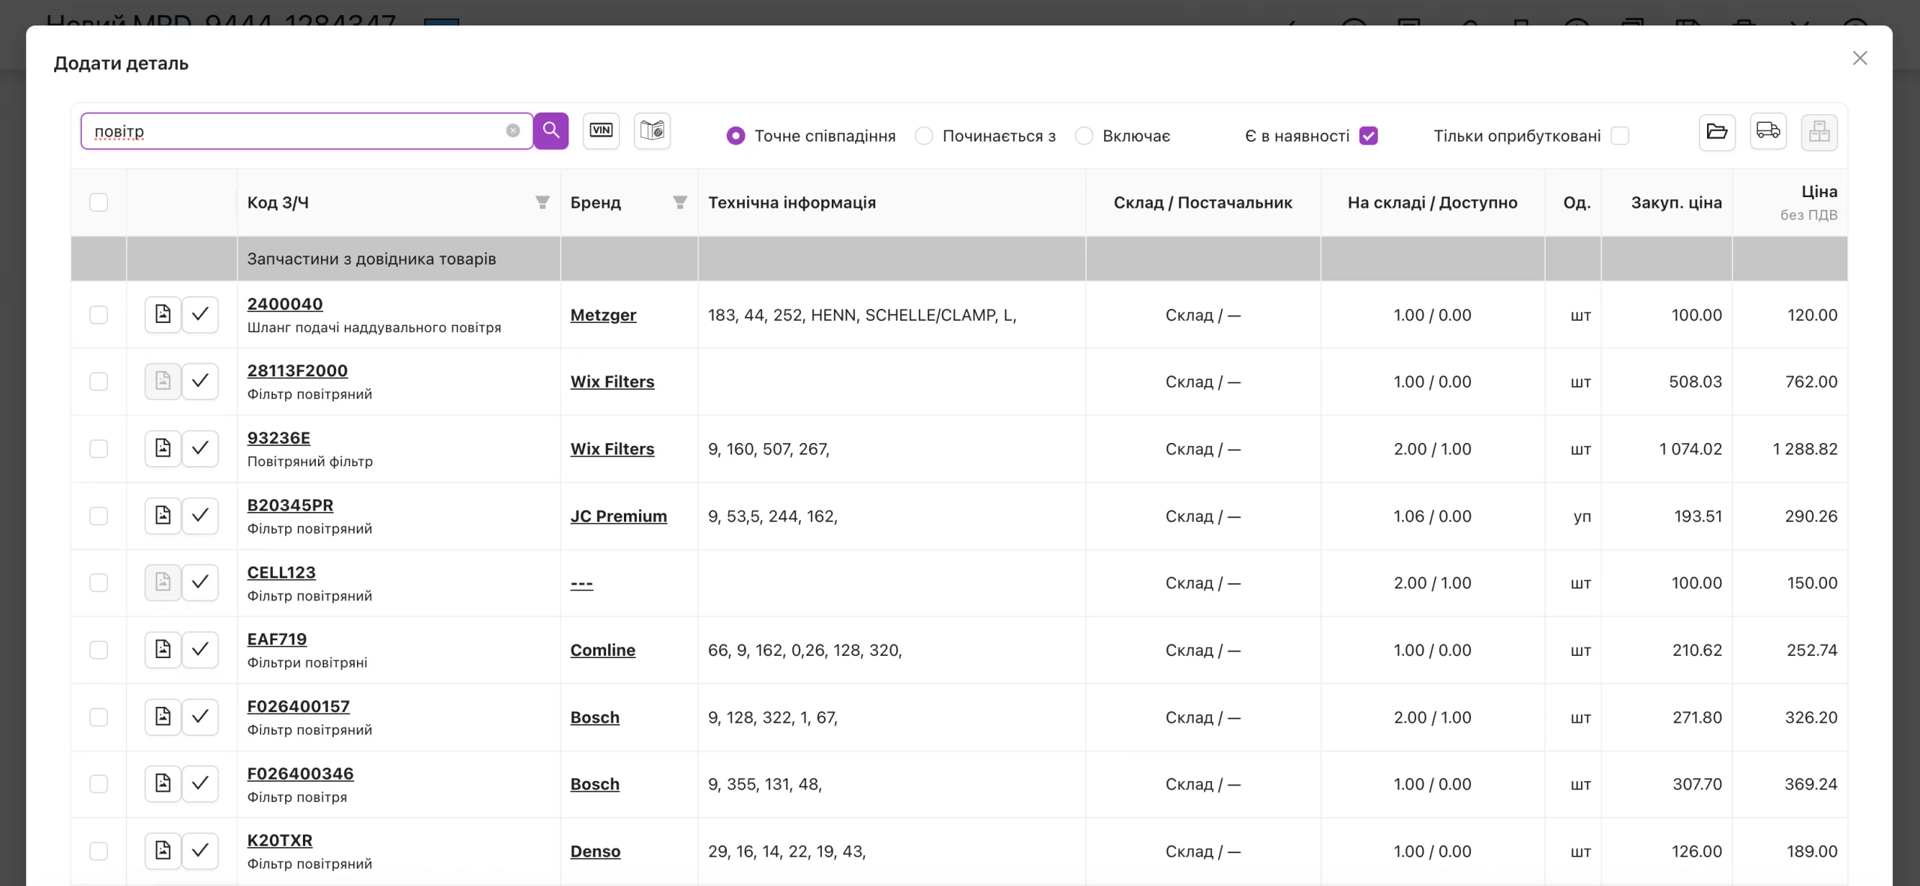Click checkmark button for F026400157 row
Image resolution: width=1920 pixels, height=886 pixels.
(x=199, y=717)
